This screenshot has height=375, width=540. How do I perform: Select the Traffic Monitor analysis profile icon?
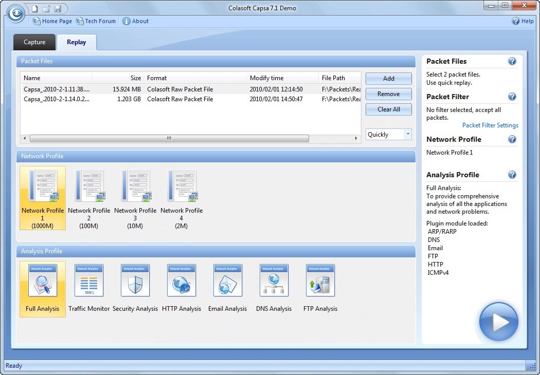tap(89, 280)
